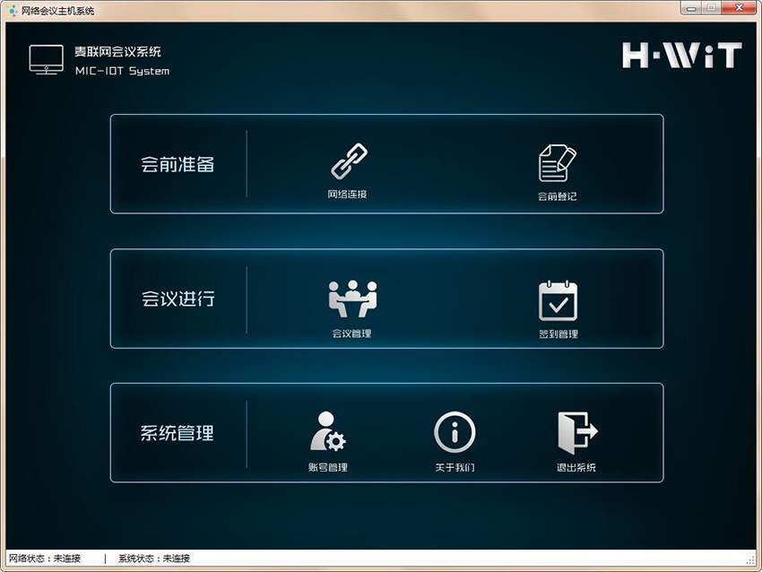
Task: Open the 签到管理 calendar check icon
Action: pos(558,301)
